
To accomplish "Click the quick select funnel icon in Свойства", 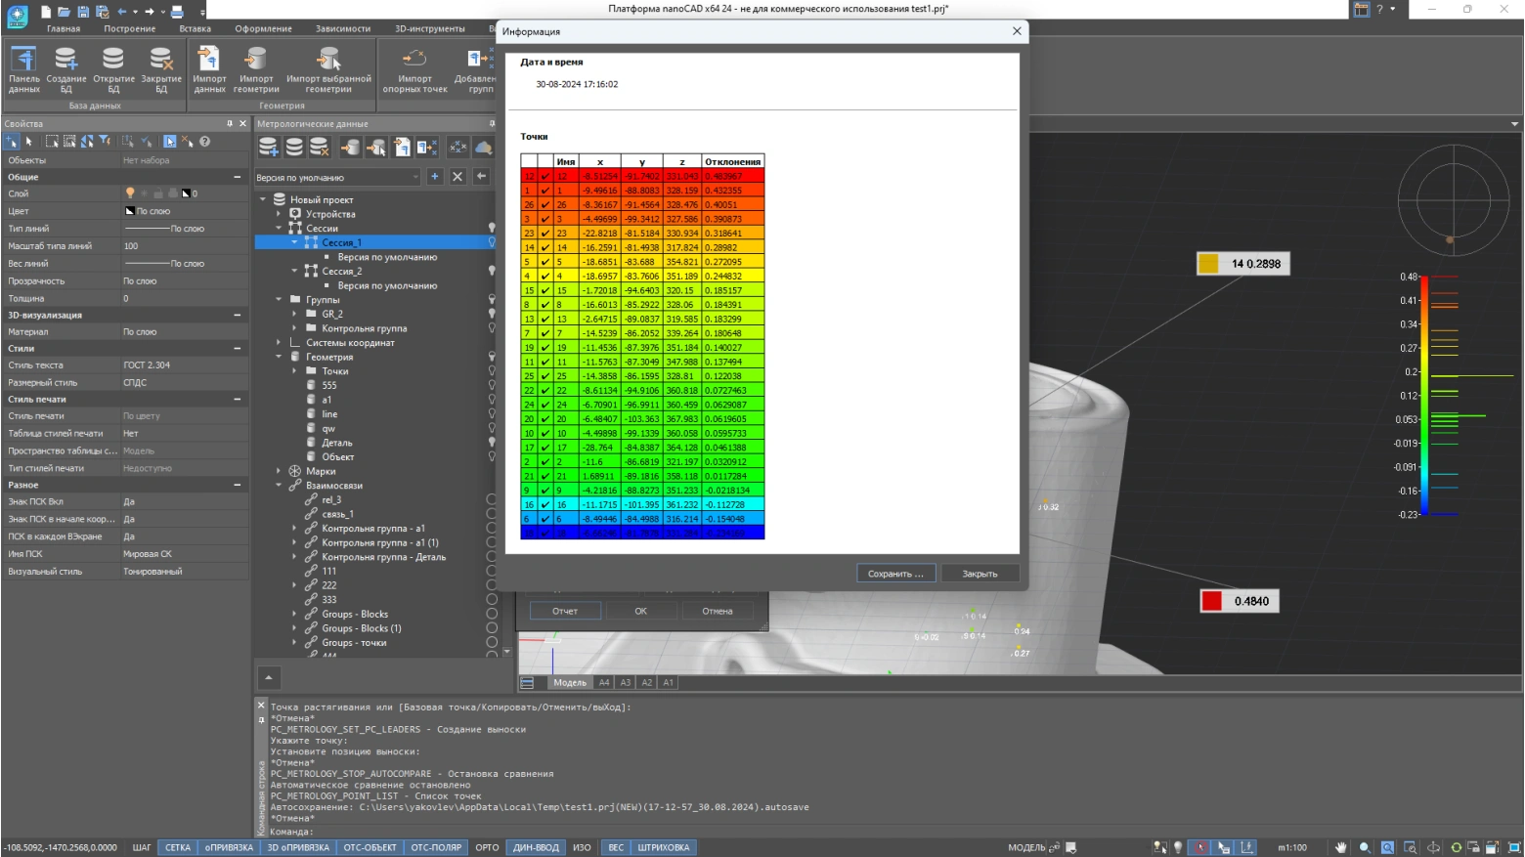I will [105, 142].
